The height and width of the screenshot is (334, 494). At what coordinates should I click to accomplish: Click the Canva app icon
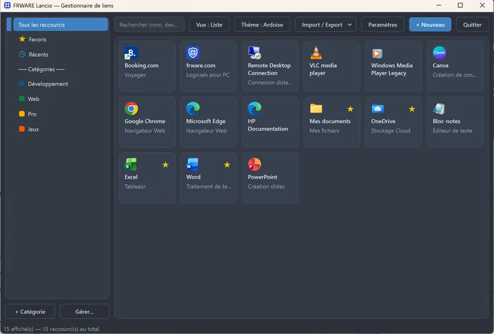pos(439,53)
